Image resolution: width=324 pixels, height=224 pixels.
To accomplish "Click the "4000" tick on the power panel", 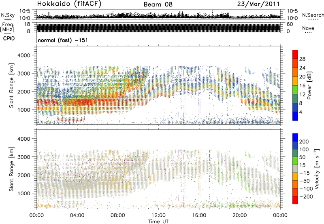I will (x=23, y=55).
